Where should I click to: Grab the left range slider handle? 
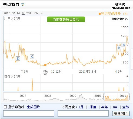point(104,97)
